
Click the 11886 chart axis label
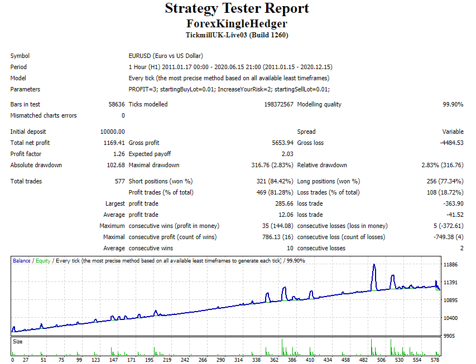(450, 265)
